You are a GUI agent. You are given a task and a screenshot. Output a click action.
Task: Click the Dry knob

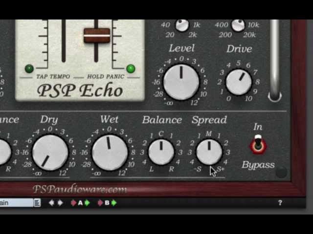coord(50,153)
